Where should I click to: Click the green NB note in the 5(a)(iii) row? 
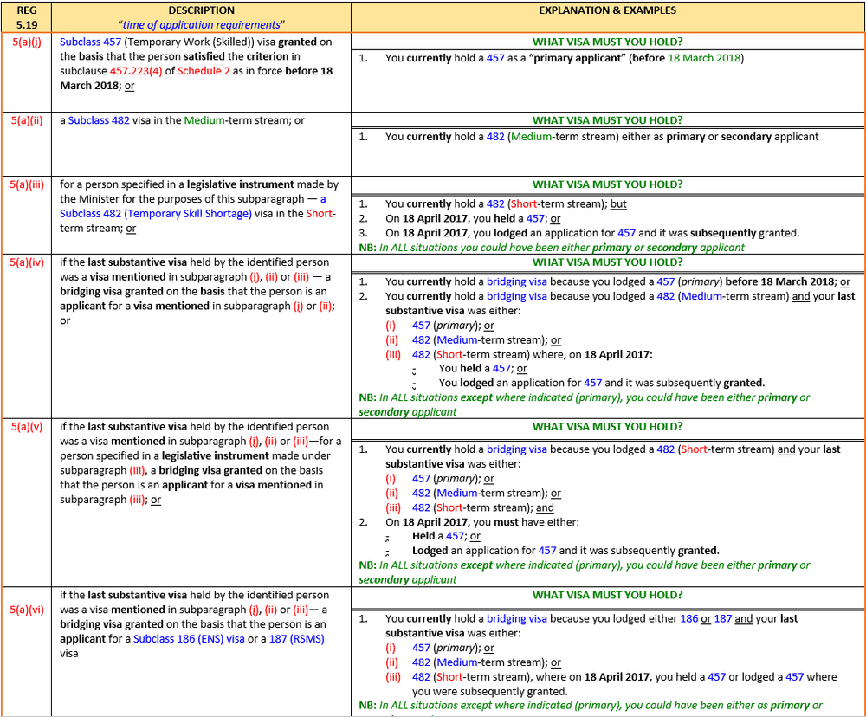[x=551, y=248]
